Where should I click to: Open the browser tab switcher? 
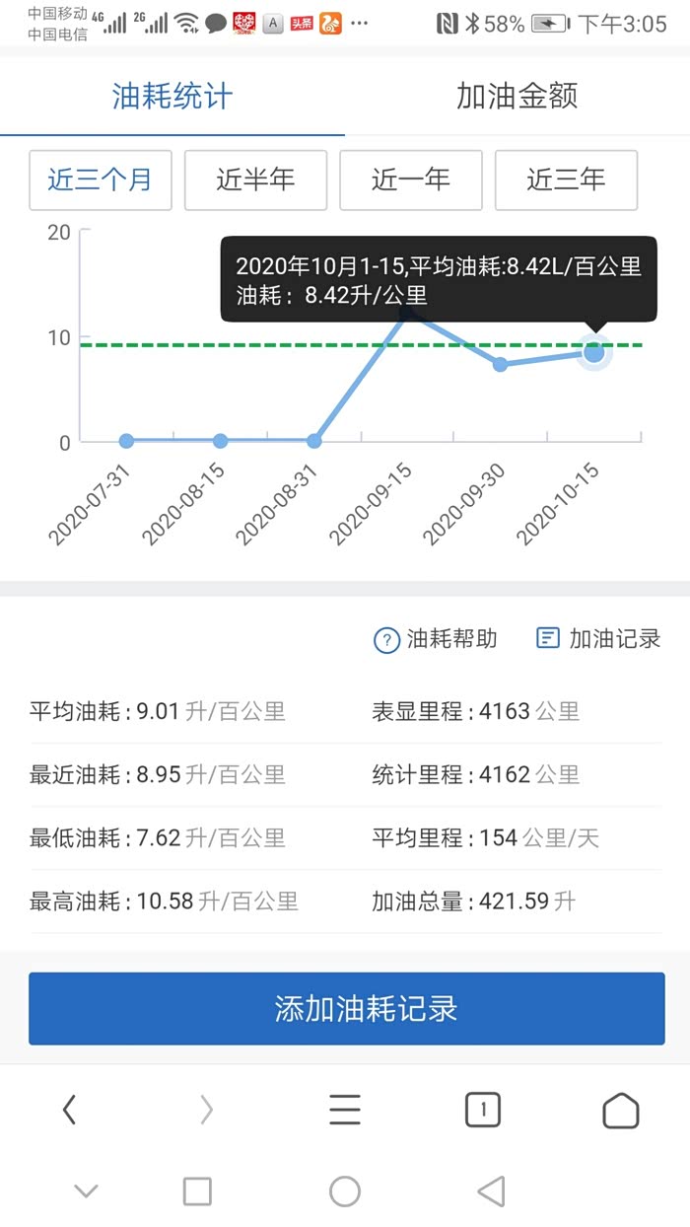click(483, 1110)
